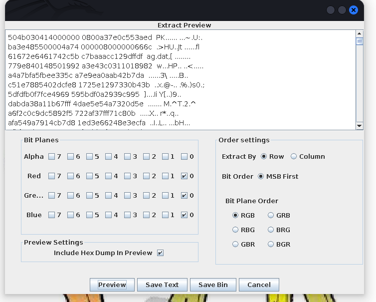Check the Green bit 6 checkbox
This screenshot has height=302, width=376.
tap(70, 195)
